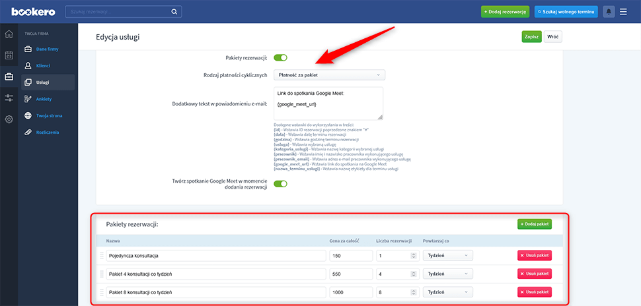Open gear icon in left rail

[x=9, y=119]
